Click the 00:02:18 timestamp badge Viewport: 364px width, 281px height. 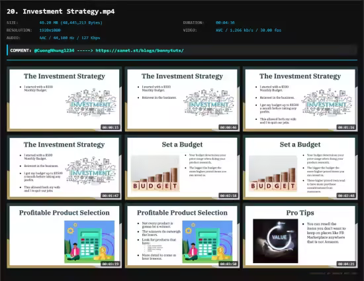228,196
